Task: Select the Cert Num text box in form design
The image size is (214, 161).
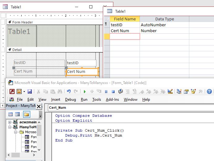Action: click(82, 72)
